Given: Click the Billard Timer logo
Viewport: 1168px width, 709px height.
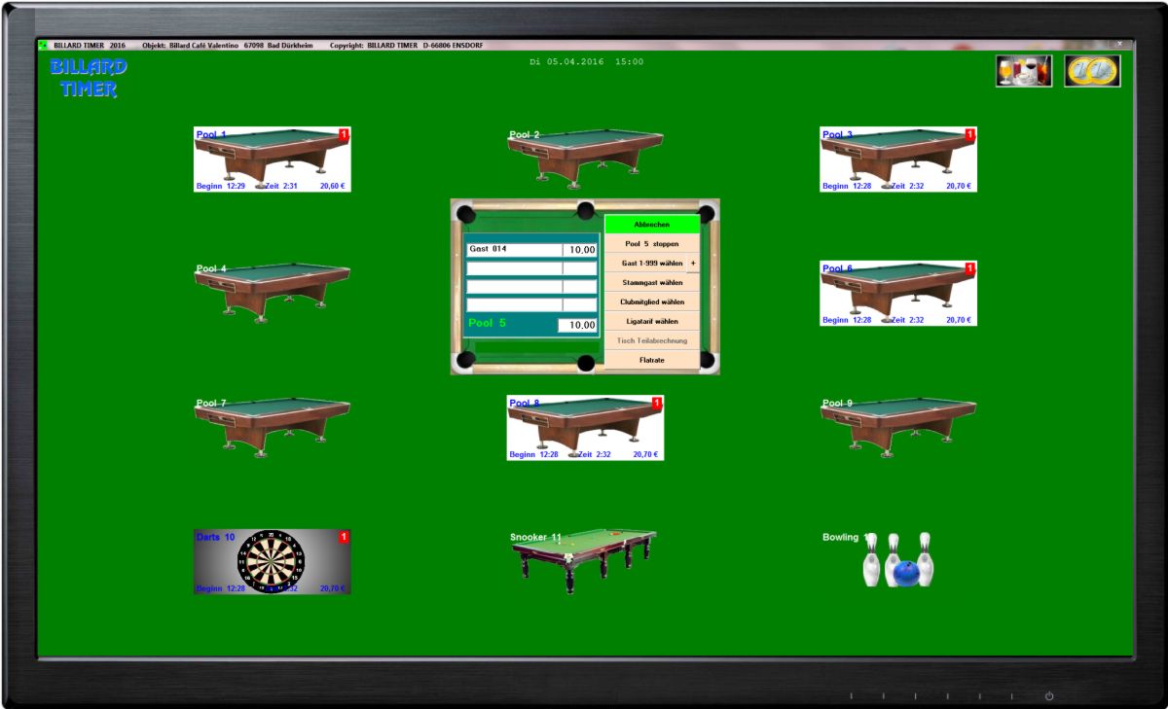Looking at the screenshot, I should (x=88, y=78).
